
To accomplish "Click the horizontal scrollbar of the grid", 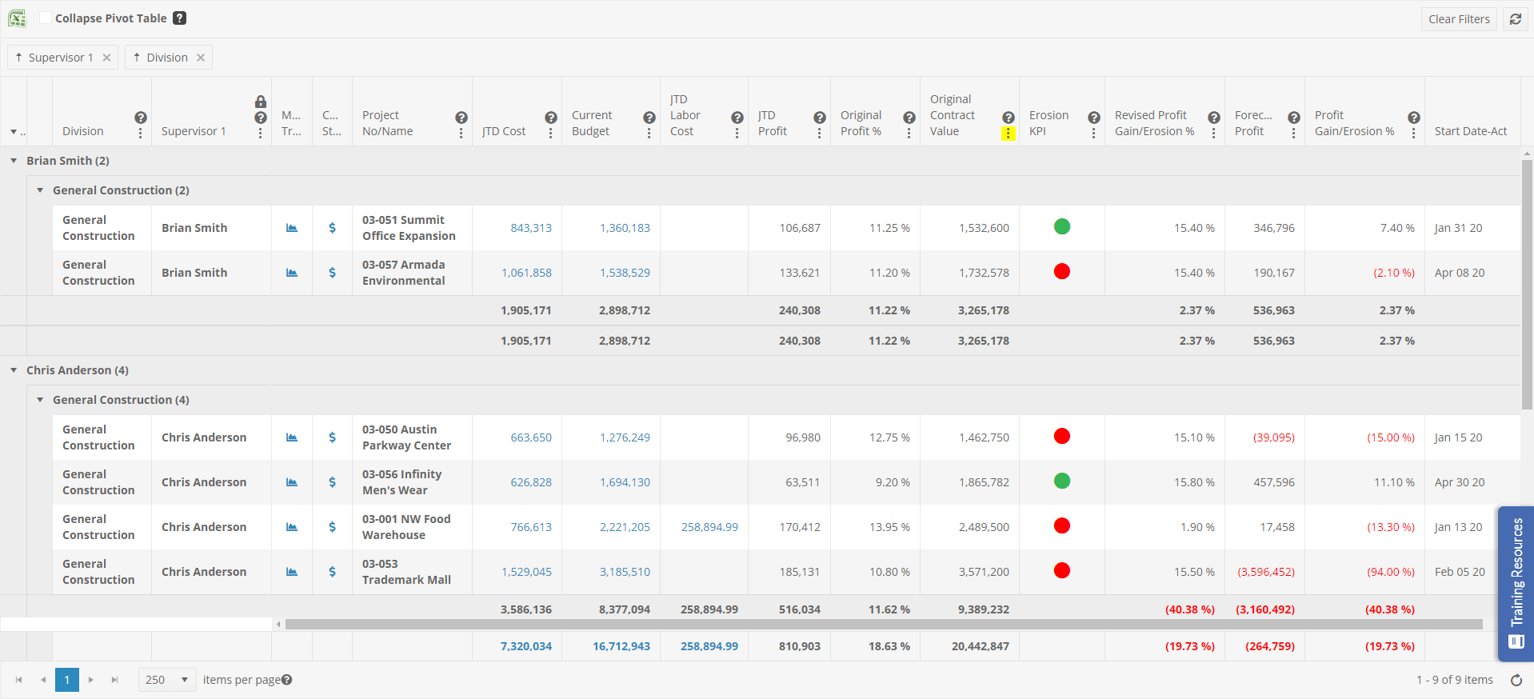I will pos(880,624).
